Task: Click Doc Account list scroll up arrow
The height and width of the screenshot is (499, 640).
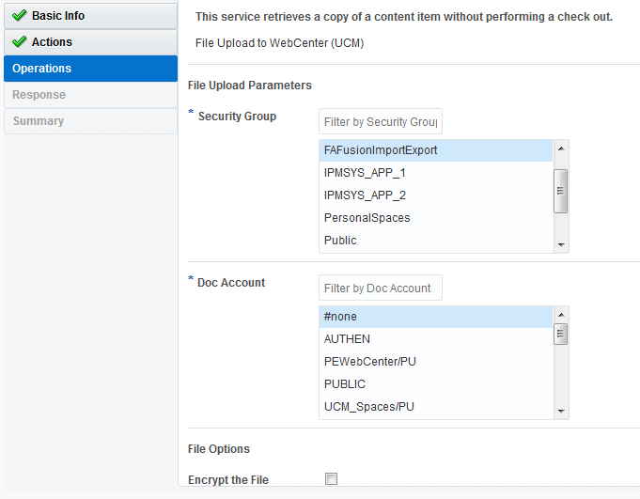Action: coord(561,315)
